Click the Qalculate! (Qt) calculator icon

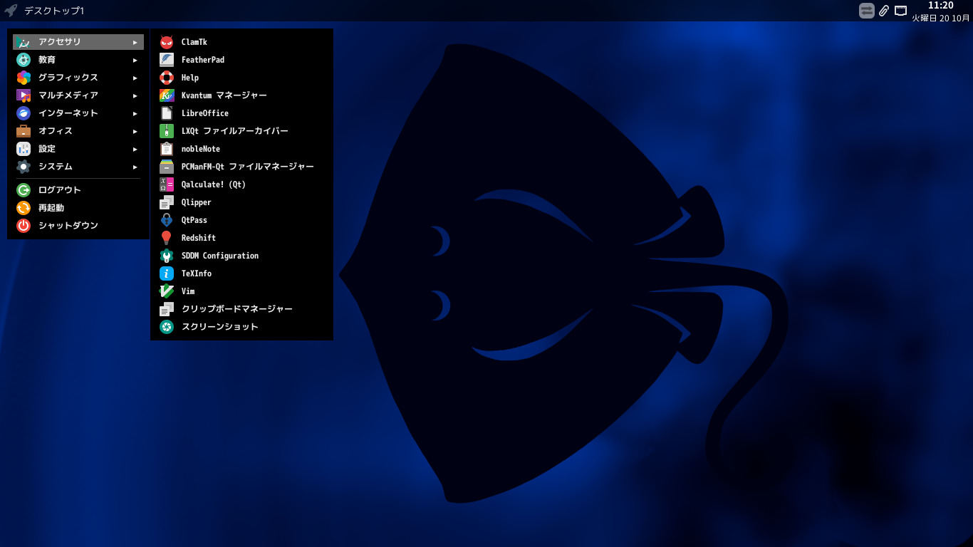(167, 184)
